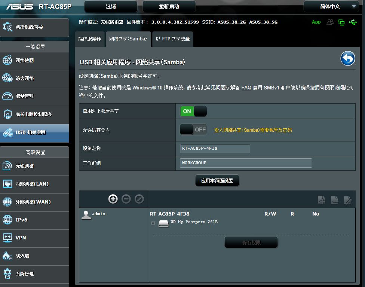Expand the WD My Passport 261B drive

[x=153, y=223]
